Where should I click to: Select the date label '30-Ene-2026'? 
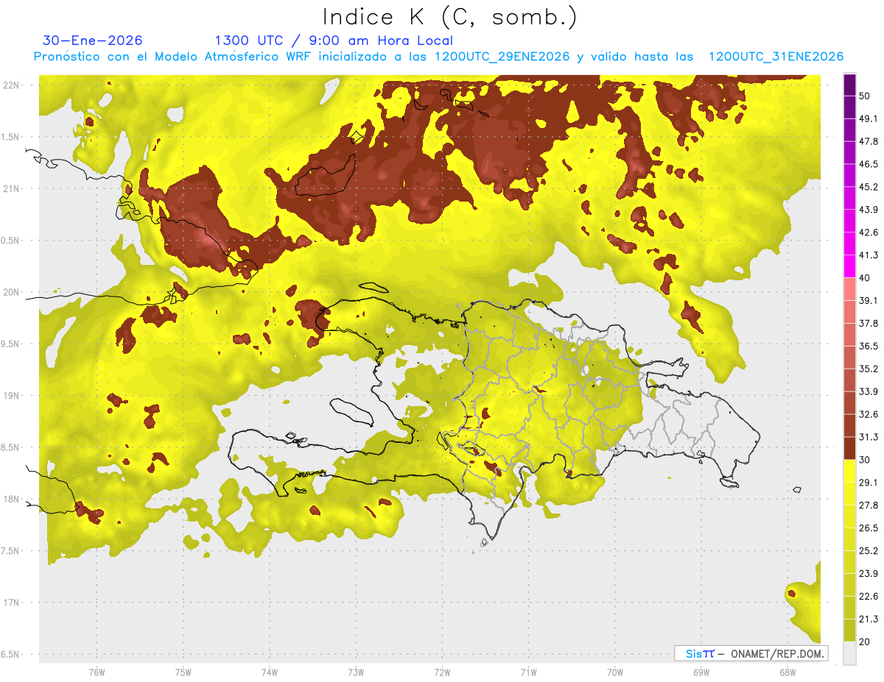93,40
